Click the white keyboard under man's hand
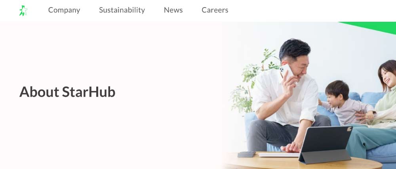 279,155
